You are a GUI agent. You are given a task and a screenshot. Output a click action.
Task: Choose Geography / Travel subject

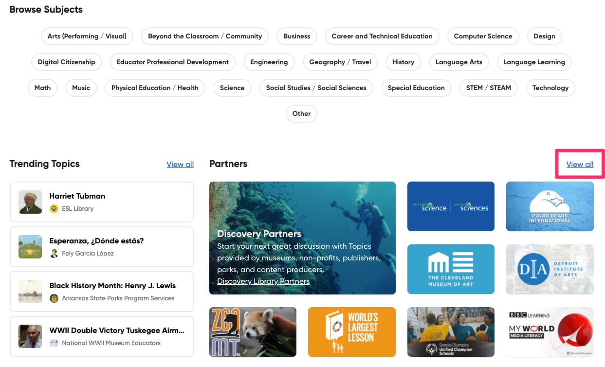pos(340,62)
